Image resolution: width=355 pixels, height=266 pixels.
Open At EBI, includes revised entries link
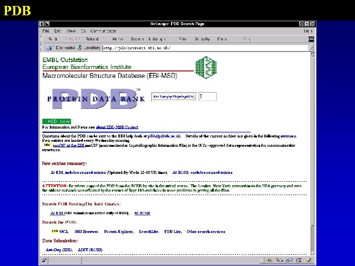(78, 172)
